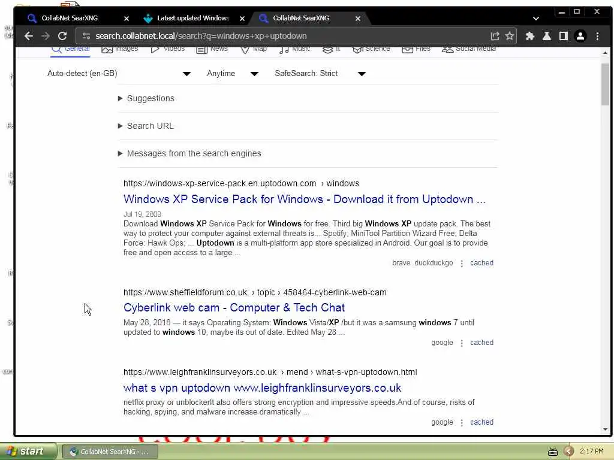614x460 pixels.
Task: Click the share page icon in address bar
Action: coord(495,36)
